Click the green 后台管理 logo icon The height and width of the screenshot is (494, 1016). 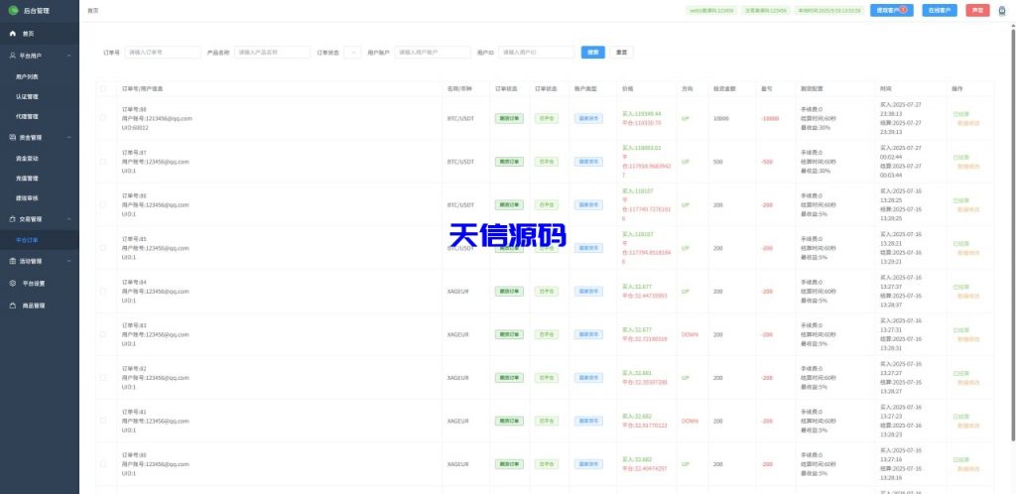(13, 11)
